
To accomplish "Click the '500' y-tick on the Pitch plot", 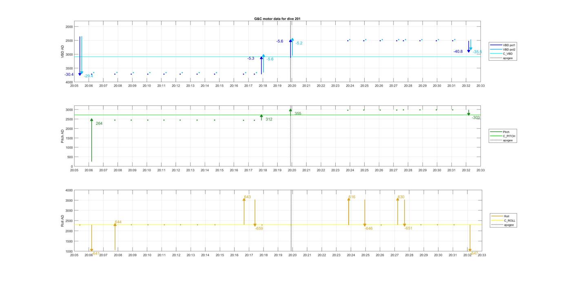I will 70,157.
